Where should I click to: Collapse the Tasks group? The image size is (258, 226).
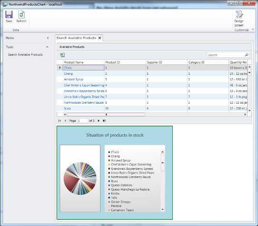[x=47, y=47]
